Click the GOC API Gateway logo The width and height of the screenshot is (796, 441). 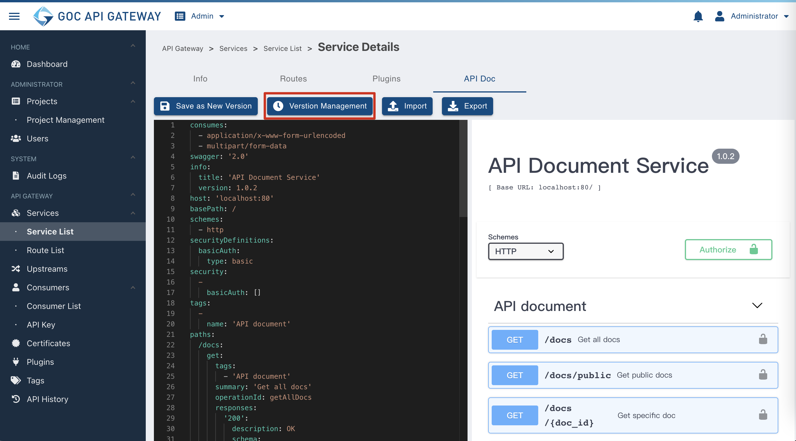click(97, 16)
